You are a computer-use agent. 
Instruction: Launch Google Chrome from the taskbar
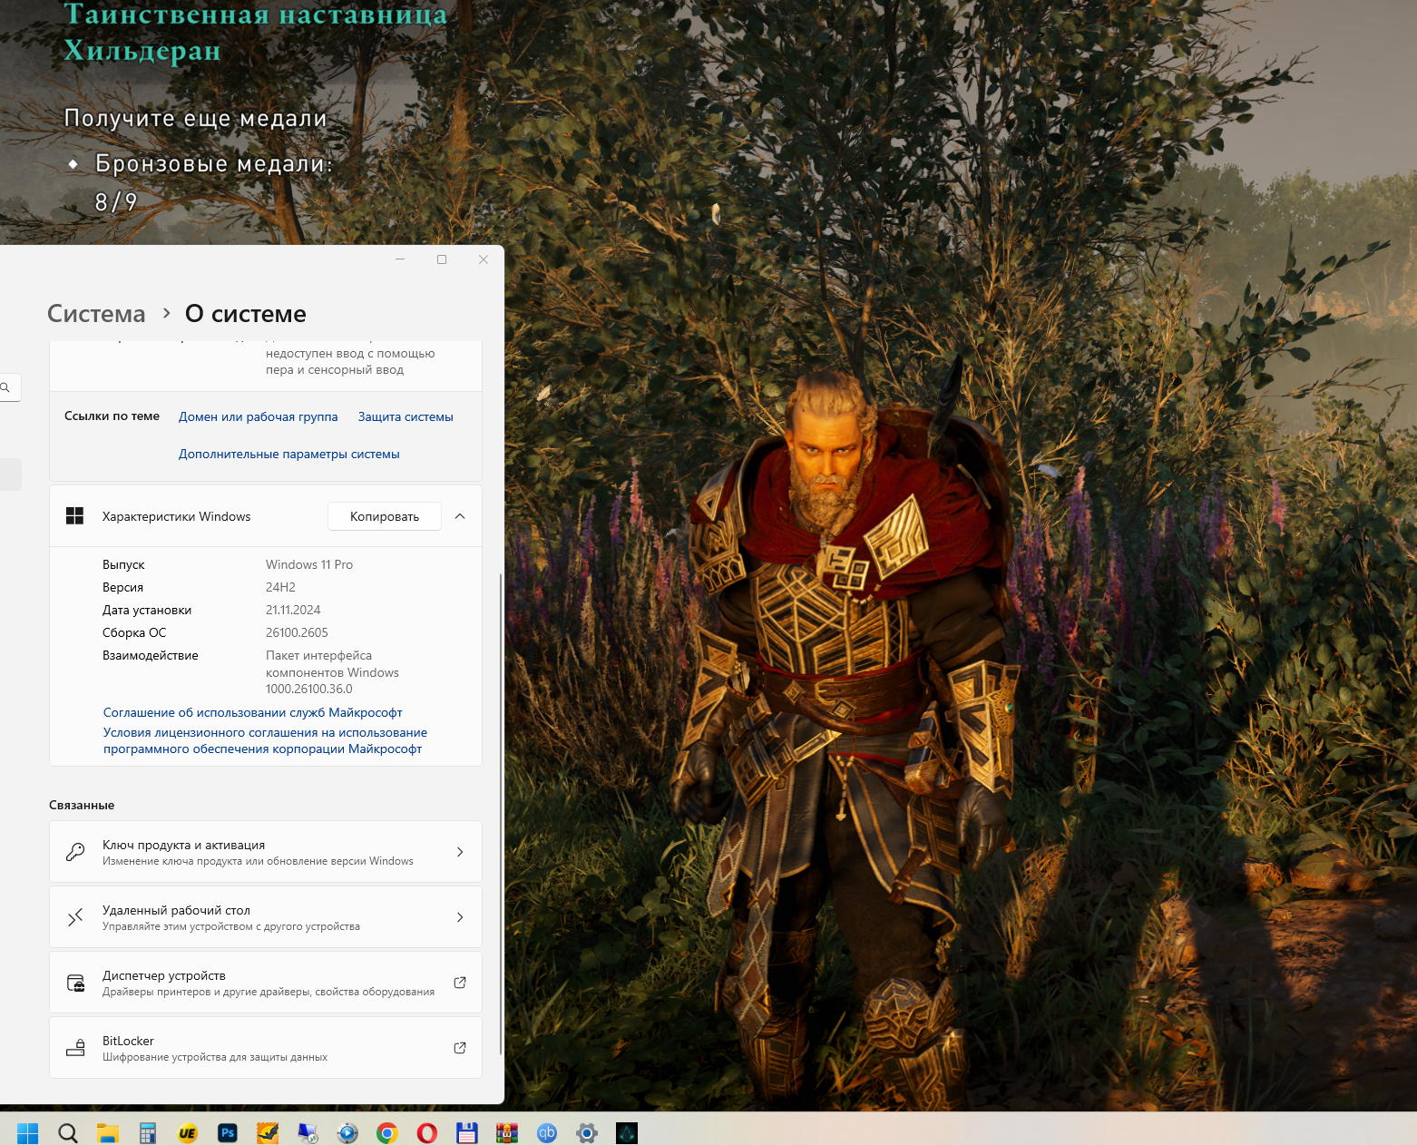(387, 1133)
